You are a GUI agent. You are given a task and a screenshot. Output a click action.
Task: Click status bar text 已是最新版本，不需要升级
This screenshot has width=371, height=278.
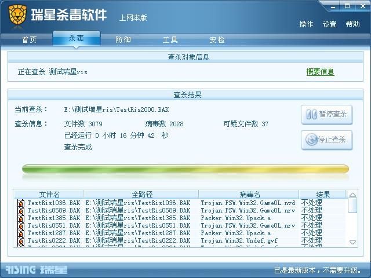tap(318, 270)
